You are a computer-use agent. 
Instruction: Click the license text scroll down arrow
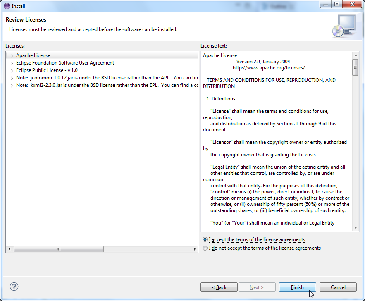[x=355, y=228]
